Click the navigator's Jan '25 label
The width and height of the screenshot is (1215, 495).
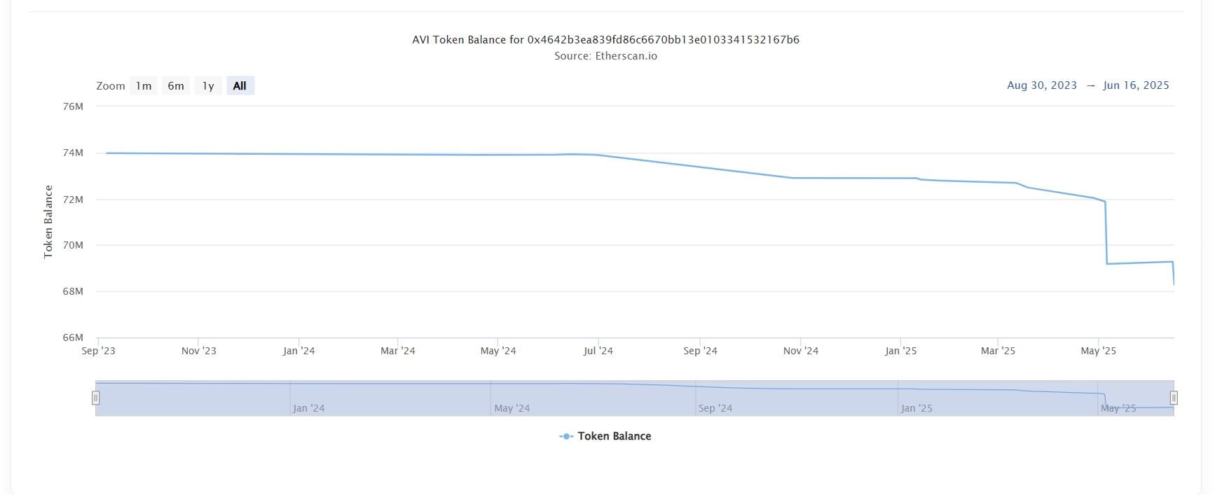[x=917, y=408]
